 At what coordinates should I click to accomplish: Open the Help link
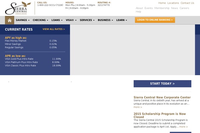tap(138, 12)
